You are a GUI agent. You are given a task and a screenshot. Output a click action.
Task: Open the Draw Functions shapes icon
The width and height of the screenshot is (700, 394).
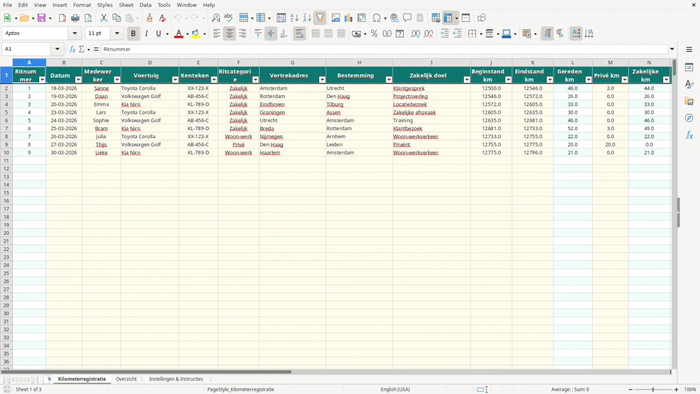(x=482, y=18)
